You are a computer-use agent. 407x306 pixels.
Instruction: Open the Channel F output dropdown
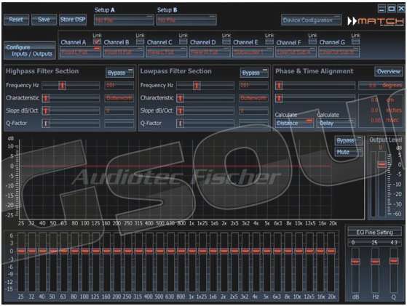(x=296, y=52)
